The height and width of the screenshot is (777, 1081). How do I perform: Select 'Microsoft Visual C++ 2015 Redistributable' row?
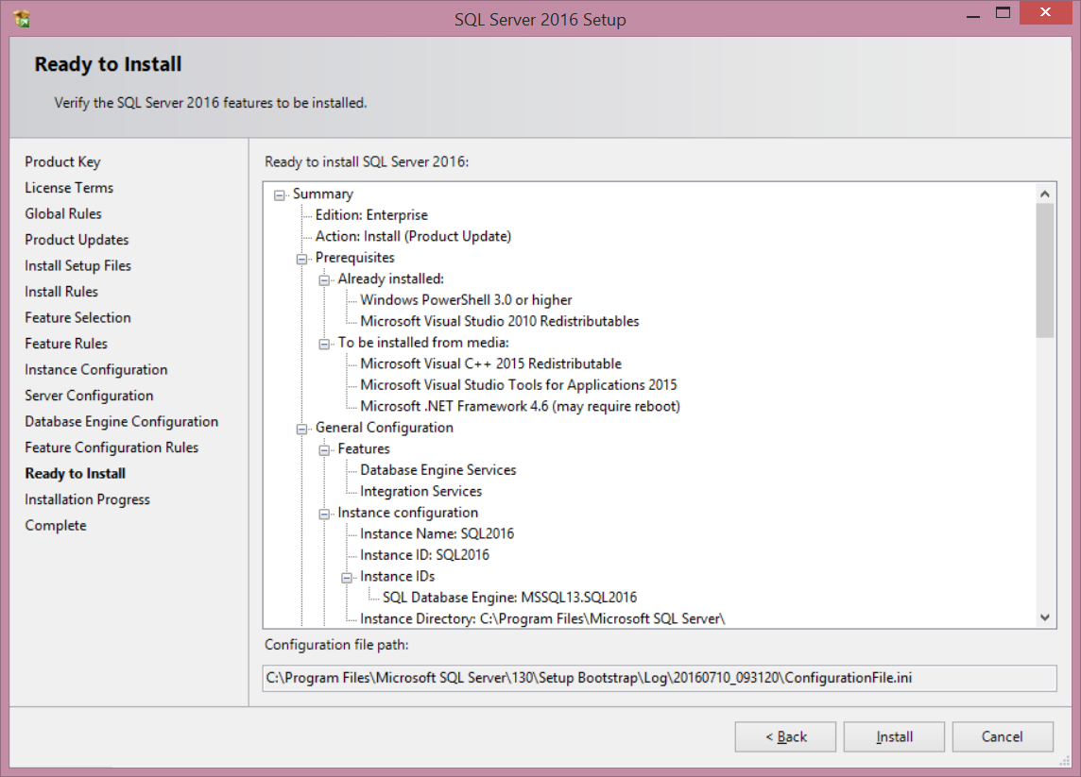pos(490,364)
